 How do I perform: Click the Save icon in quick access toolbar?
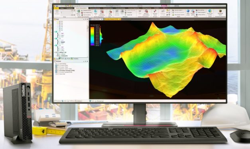tap(57, 6)
